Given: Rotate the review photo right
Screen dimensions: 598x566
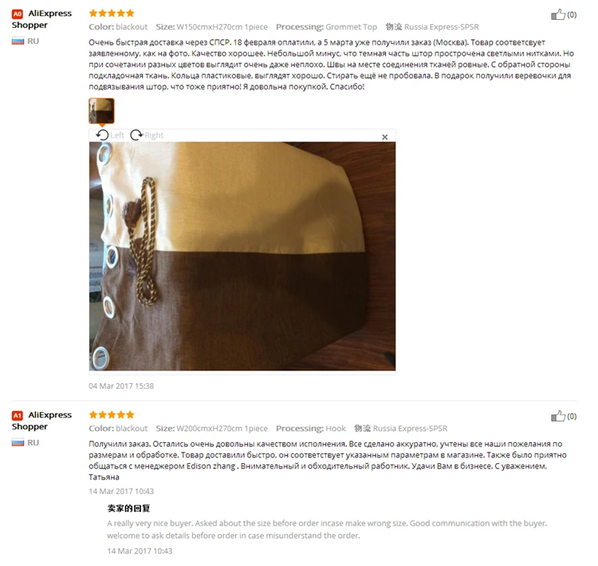Looking at the screenshot, I should pos(147,135).
